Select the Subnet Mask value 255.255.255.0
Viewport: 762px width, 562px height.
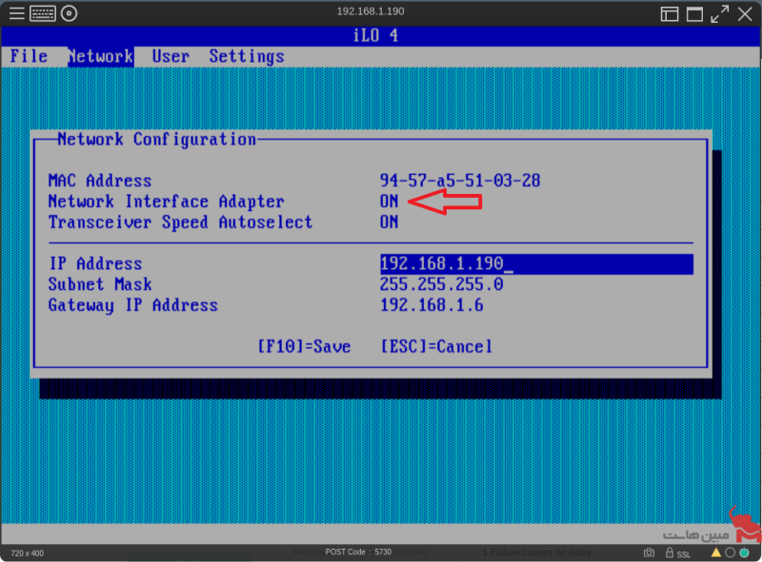[x=441, y=284]
